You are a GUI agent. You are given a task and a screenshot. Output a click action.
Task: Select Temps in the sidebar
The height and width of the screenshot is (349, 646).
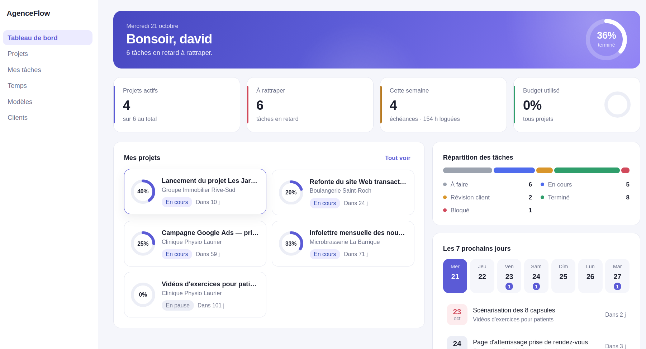click(48, 86)
